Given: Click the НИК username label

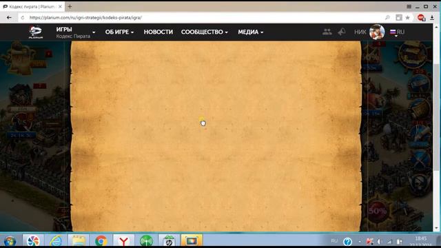Looking at the screenshot, I should [360, 32].
